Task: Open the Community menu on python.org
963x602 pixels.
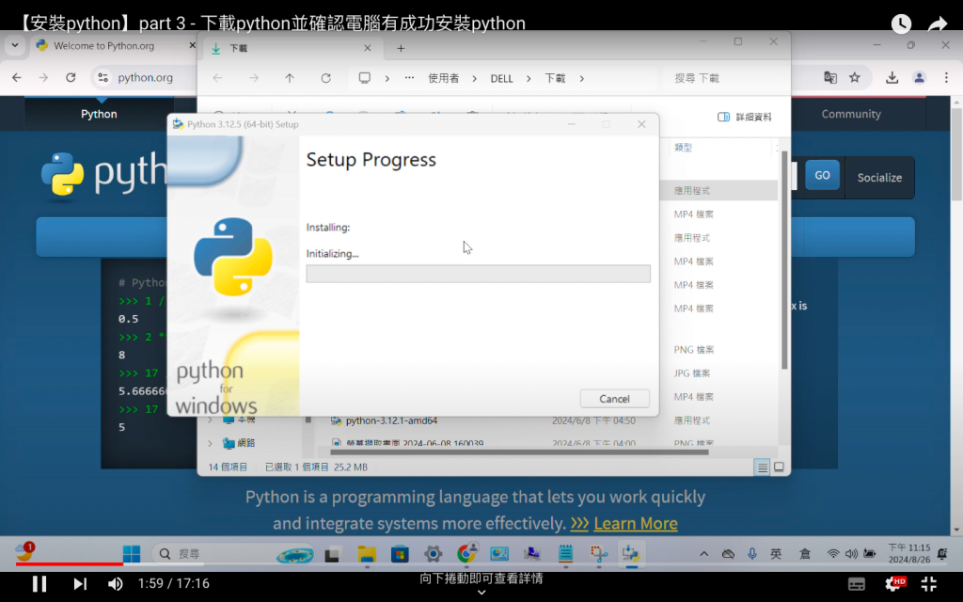Action: click(x=851, y=114)
